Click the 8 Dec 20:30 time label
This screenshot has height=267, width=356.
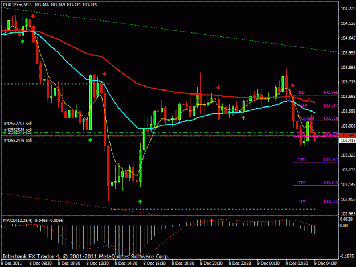(211, 264)
